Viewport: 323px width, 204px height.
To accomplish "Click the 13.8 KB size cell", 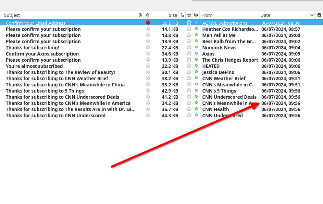I will [170, 35].
